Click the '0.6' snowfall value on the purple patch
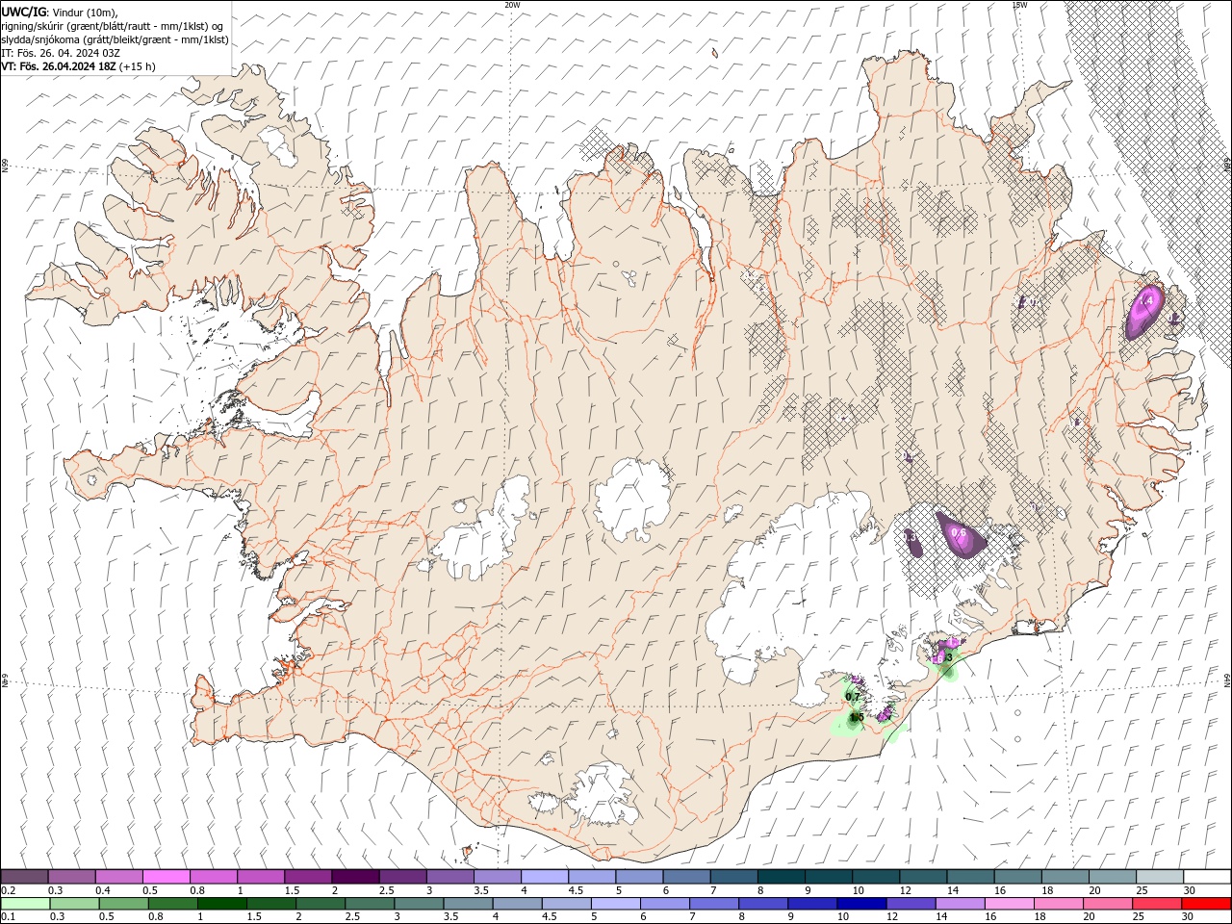1232x924 pixels. 959,532
